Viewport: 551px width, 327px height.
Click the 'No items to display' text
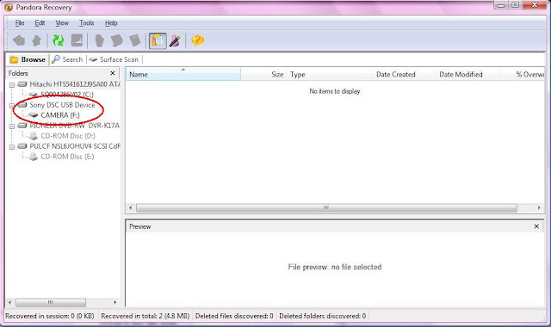click(335, 91)
